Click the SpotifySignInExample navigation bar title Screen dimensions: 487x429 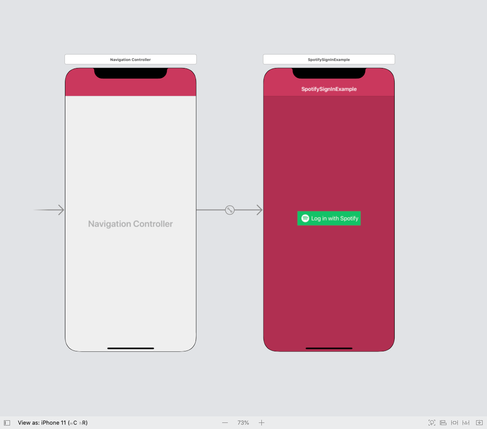(329, 89)
